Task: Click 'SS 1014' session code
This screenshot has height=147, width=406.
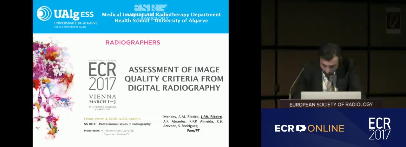Action: [x=90, y=124]
